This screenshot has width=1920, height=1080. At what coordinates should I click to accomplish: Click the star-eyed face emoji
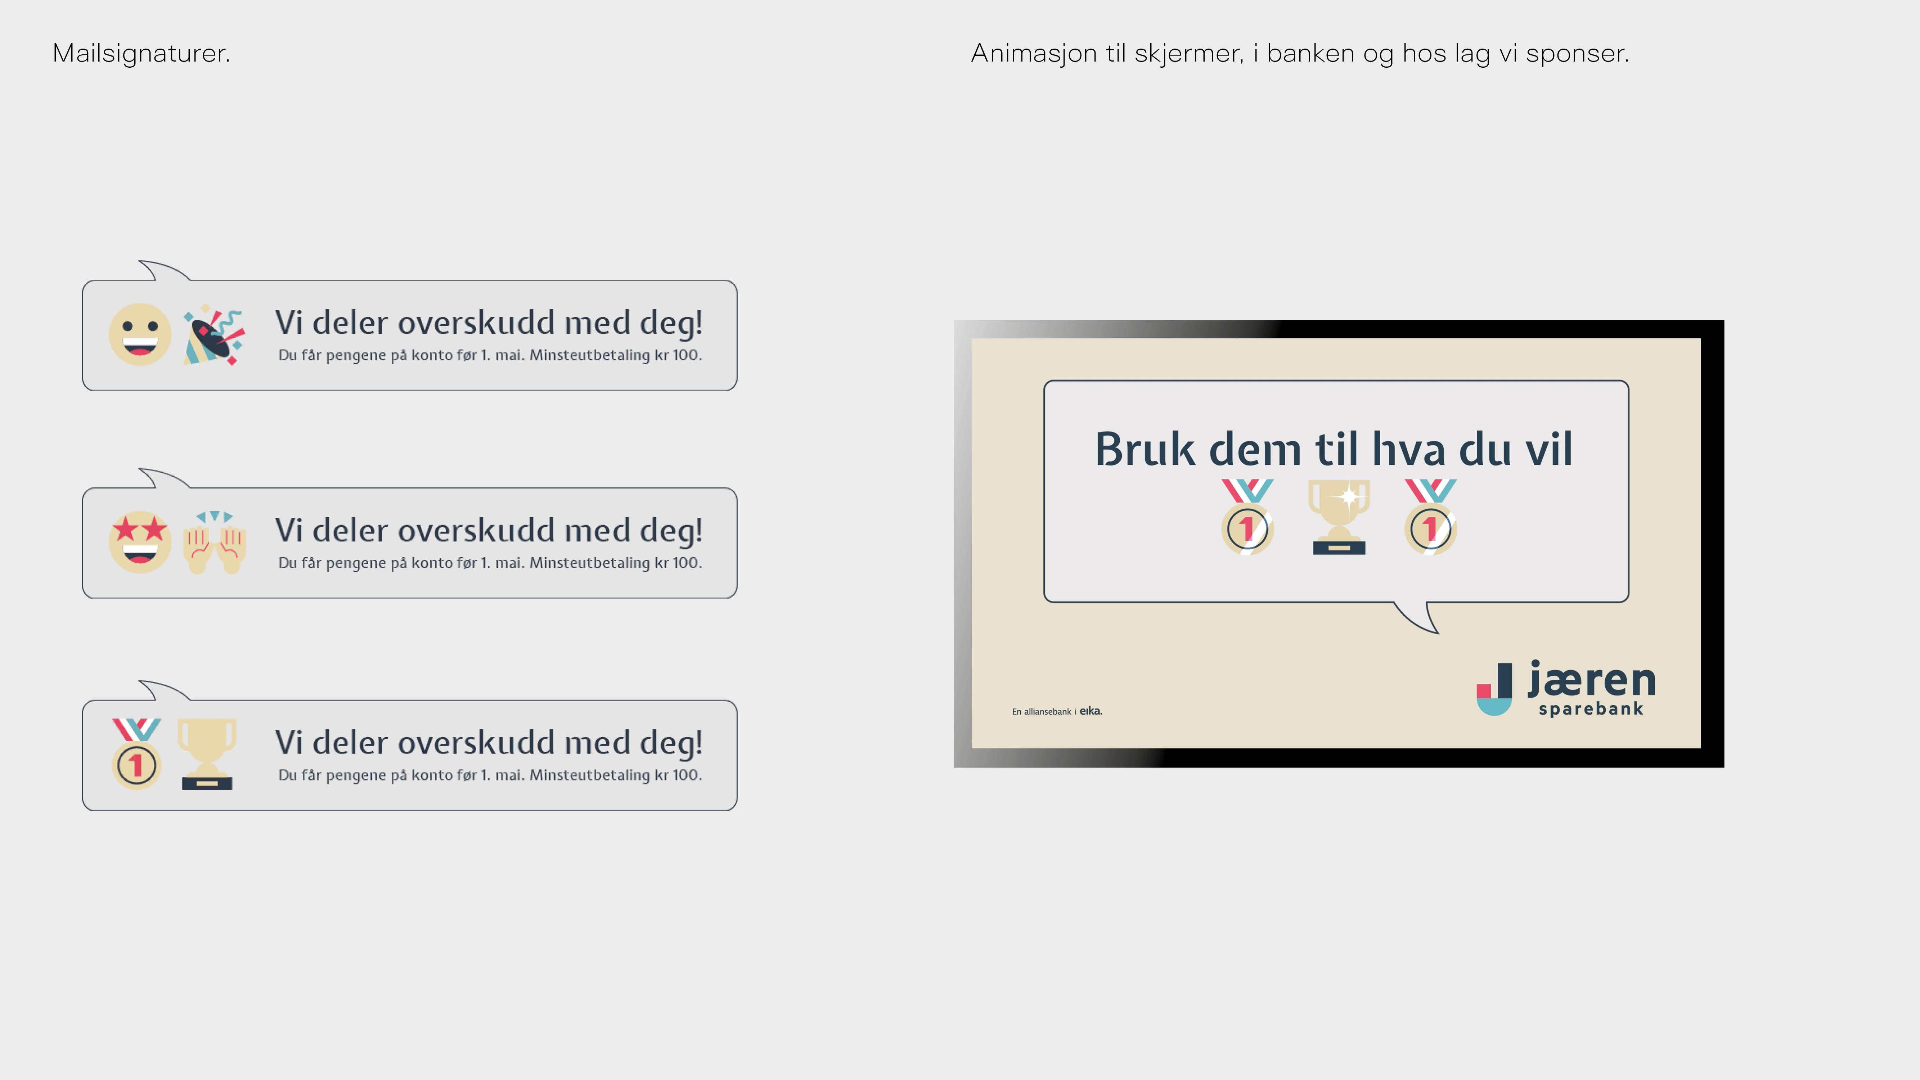(x=139, y=542)
